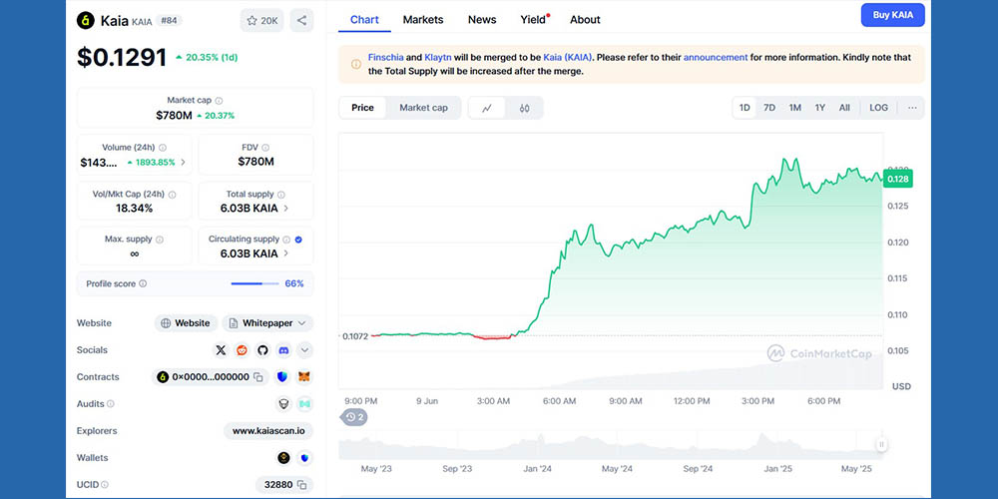Image resolution: width=998 pixels, height=499 pixels.
Task: Click FDV info icon
Action: tap(265, 147)
